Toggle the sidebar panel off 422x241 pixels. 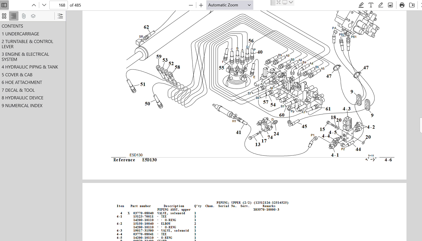(x=4, y=5)
